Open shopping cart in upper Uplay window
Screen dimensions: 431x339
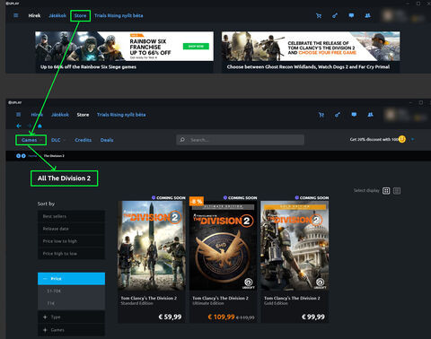click(319, 16)
